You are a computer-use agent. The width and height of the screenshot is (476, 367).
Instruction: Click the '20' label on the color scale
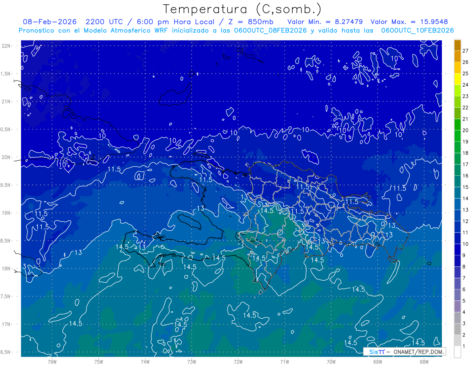tap(466, 130)
